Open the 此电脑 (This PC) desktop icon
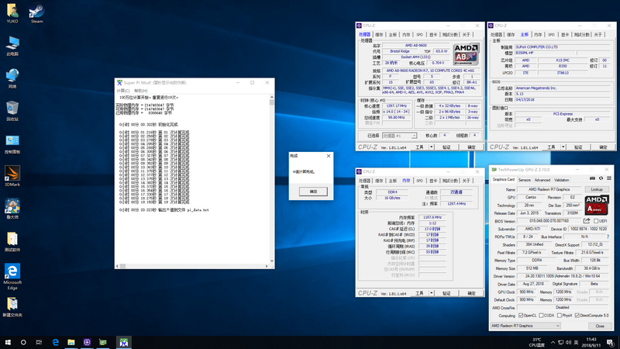Image resolution: width=620 pixels, height=349 pixels. (12, 46)
